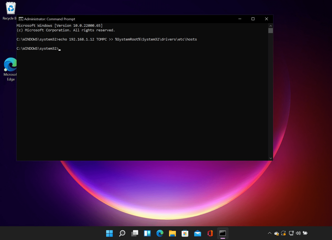Open the Command Prompt system menu icon
The width and height of the screenshot is (332, 240).
pyautogui.click(x=21, y=19)
